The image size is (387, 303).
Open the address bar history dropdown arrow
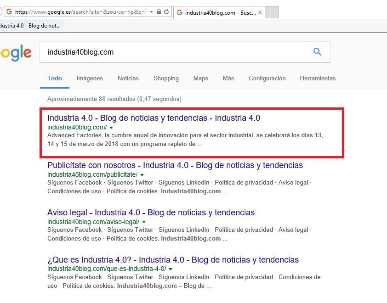[x=151, y=11]
